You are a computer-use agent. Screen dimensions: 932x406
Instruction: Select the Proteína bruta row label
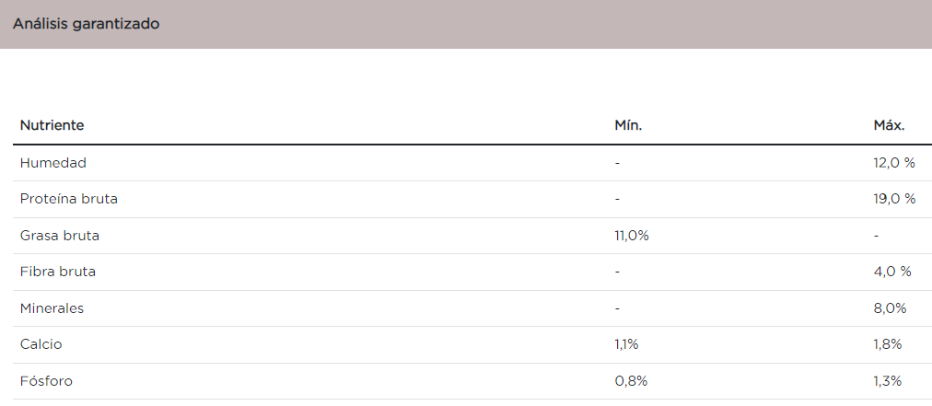point(69,199)
